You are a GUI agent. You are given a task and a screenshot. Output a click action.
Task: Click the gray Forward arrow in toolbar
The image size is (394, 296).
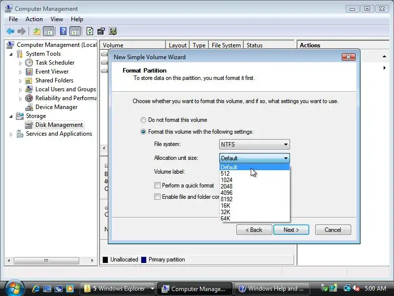tap(22, 32)
